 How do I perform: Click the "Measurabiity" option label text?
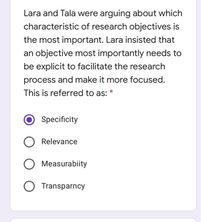click(64, 164)
